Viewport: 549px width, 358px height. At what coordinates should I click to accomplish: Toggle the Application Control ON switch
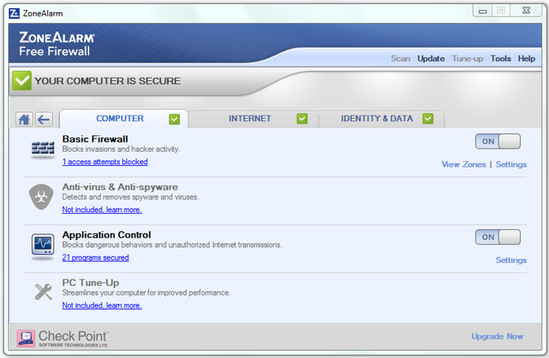(x=498, y=237)
